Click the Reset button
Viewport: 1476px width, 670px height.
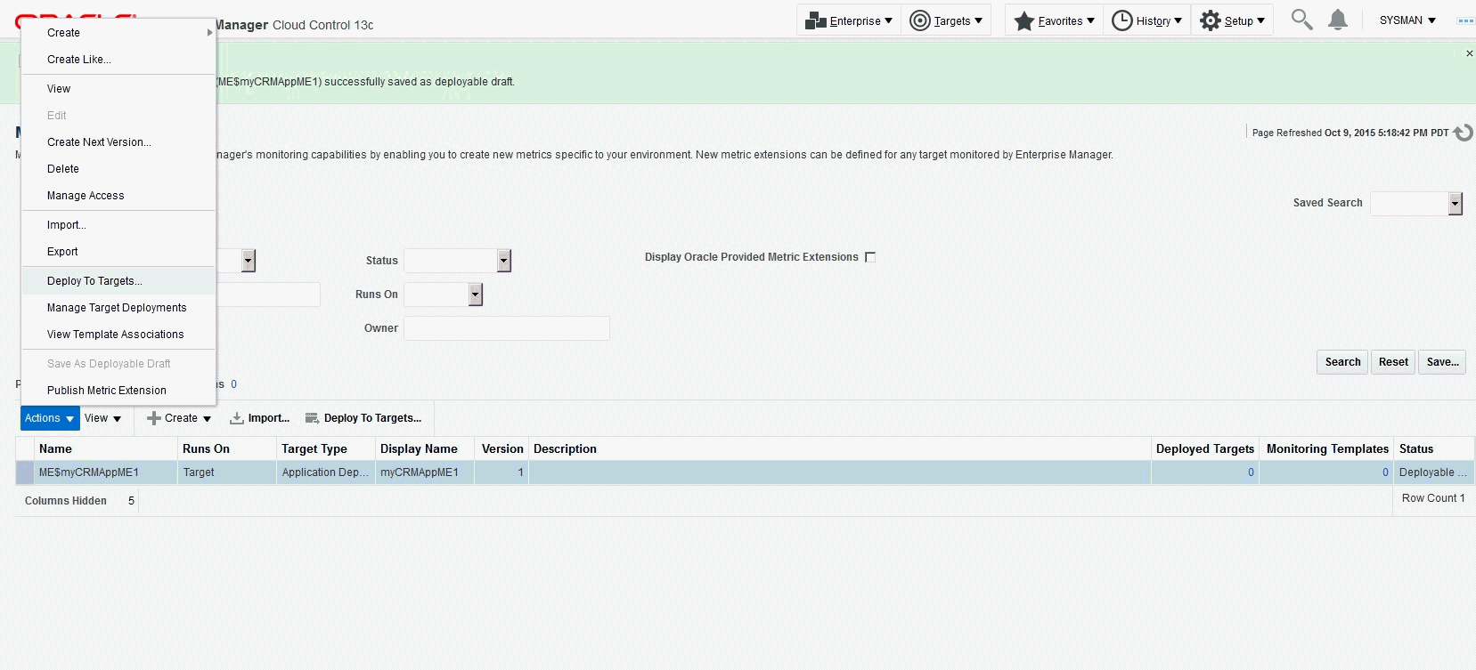[x=1393, y=362]
